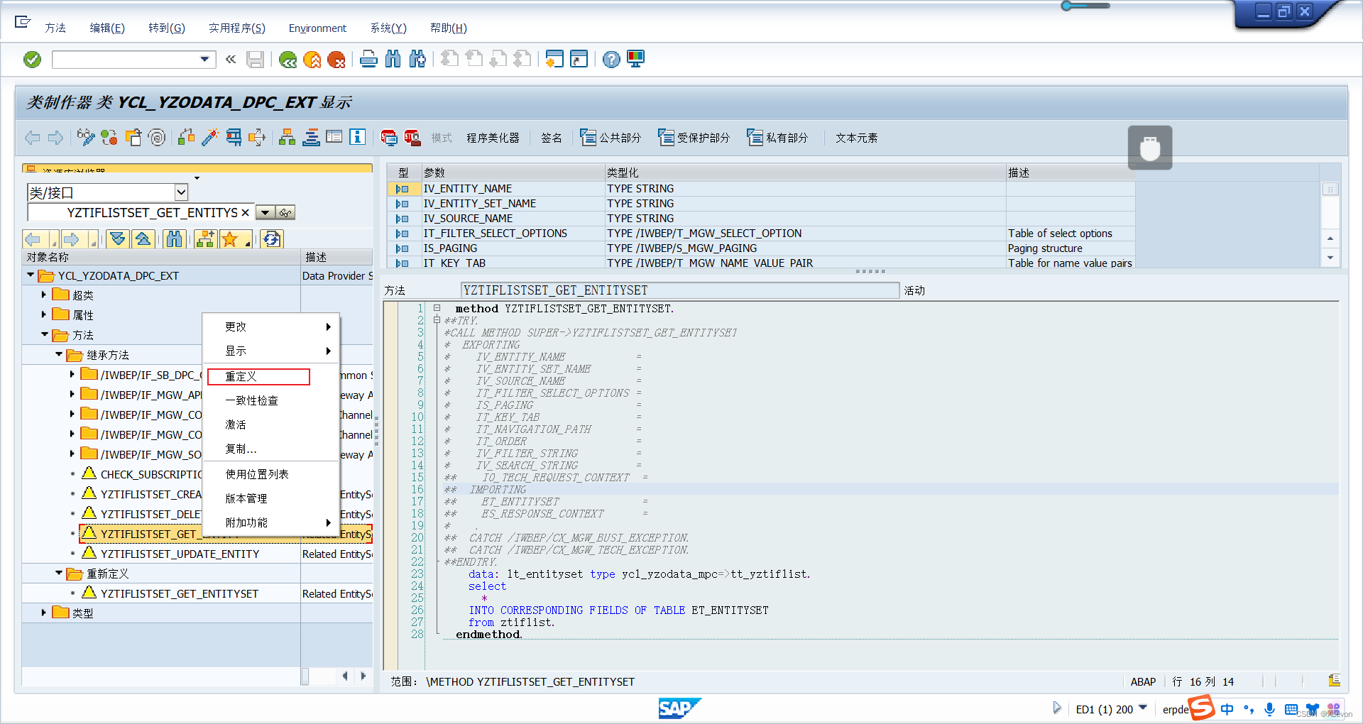Click the Create new session icon
Screen dimensions: 1363x724
[x=554, y=60]
